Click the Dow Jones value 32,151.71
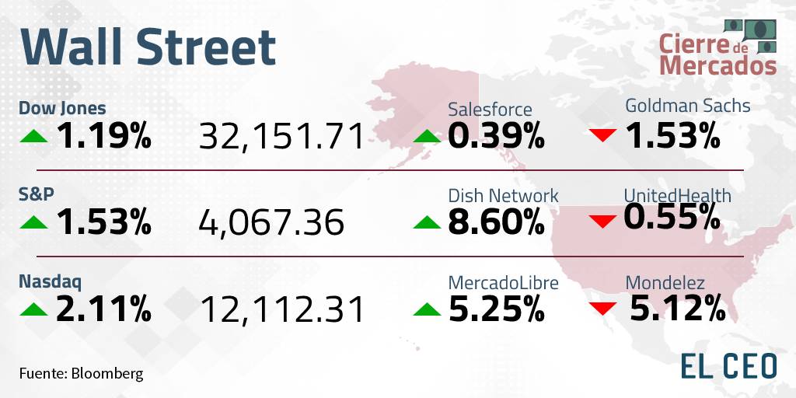796x398 pixels. point(281,137)
